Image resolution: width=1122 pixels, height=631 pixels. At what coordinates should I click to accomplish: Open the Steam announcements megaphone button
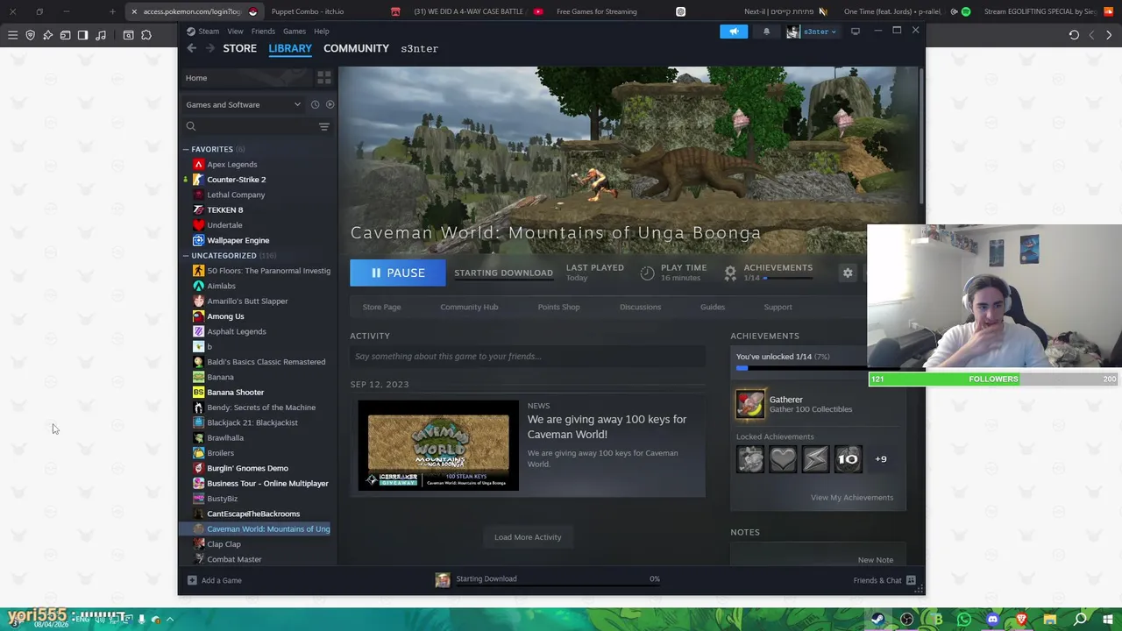click(734, 32)
